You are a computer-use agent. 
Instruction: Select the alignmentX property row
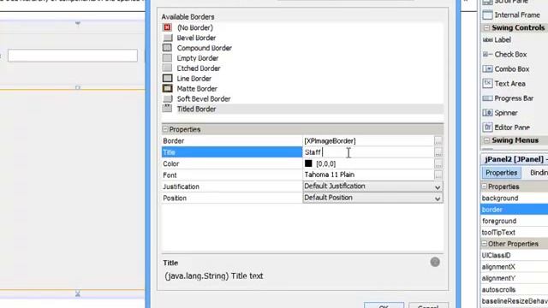tap(514, 267)
